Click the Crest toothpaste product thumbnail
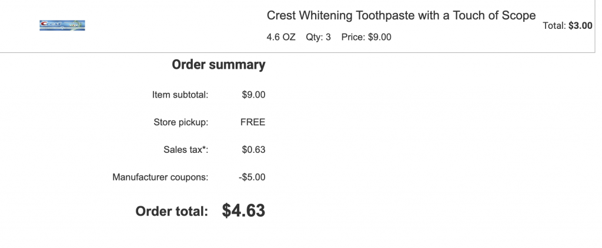This screenshot has height=248, width=602. pyautogui.click(x=62, y=25)
